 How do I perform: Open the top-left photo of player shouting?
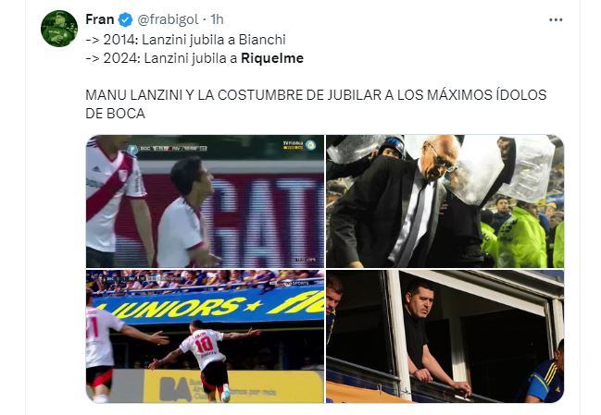point(205,201)
